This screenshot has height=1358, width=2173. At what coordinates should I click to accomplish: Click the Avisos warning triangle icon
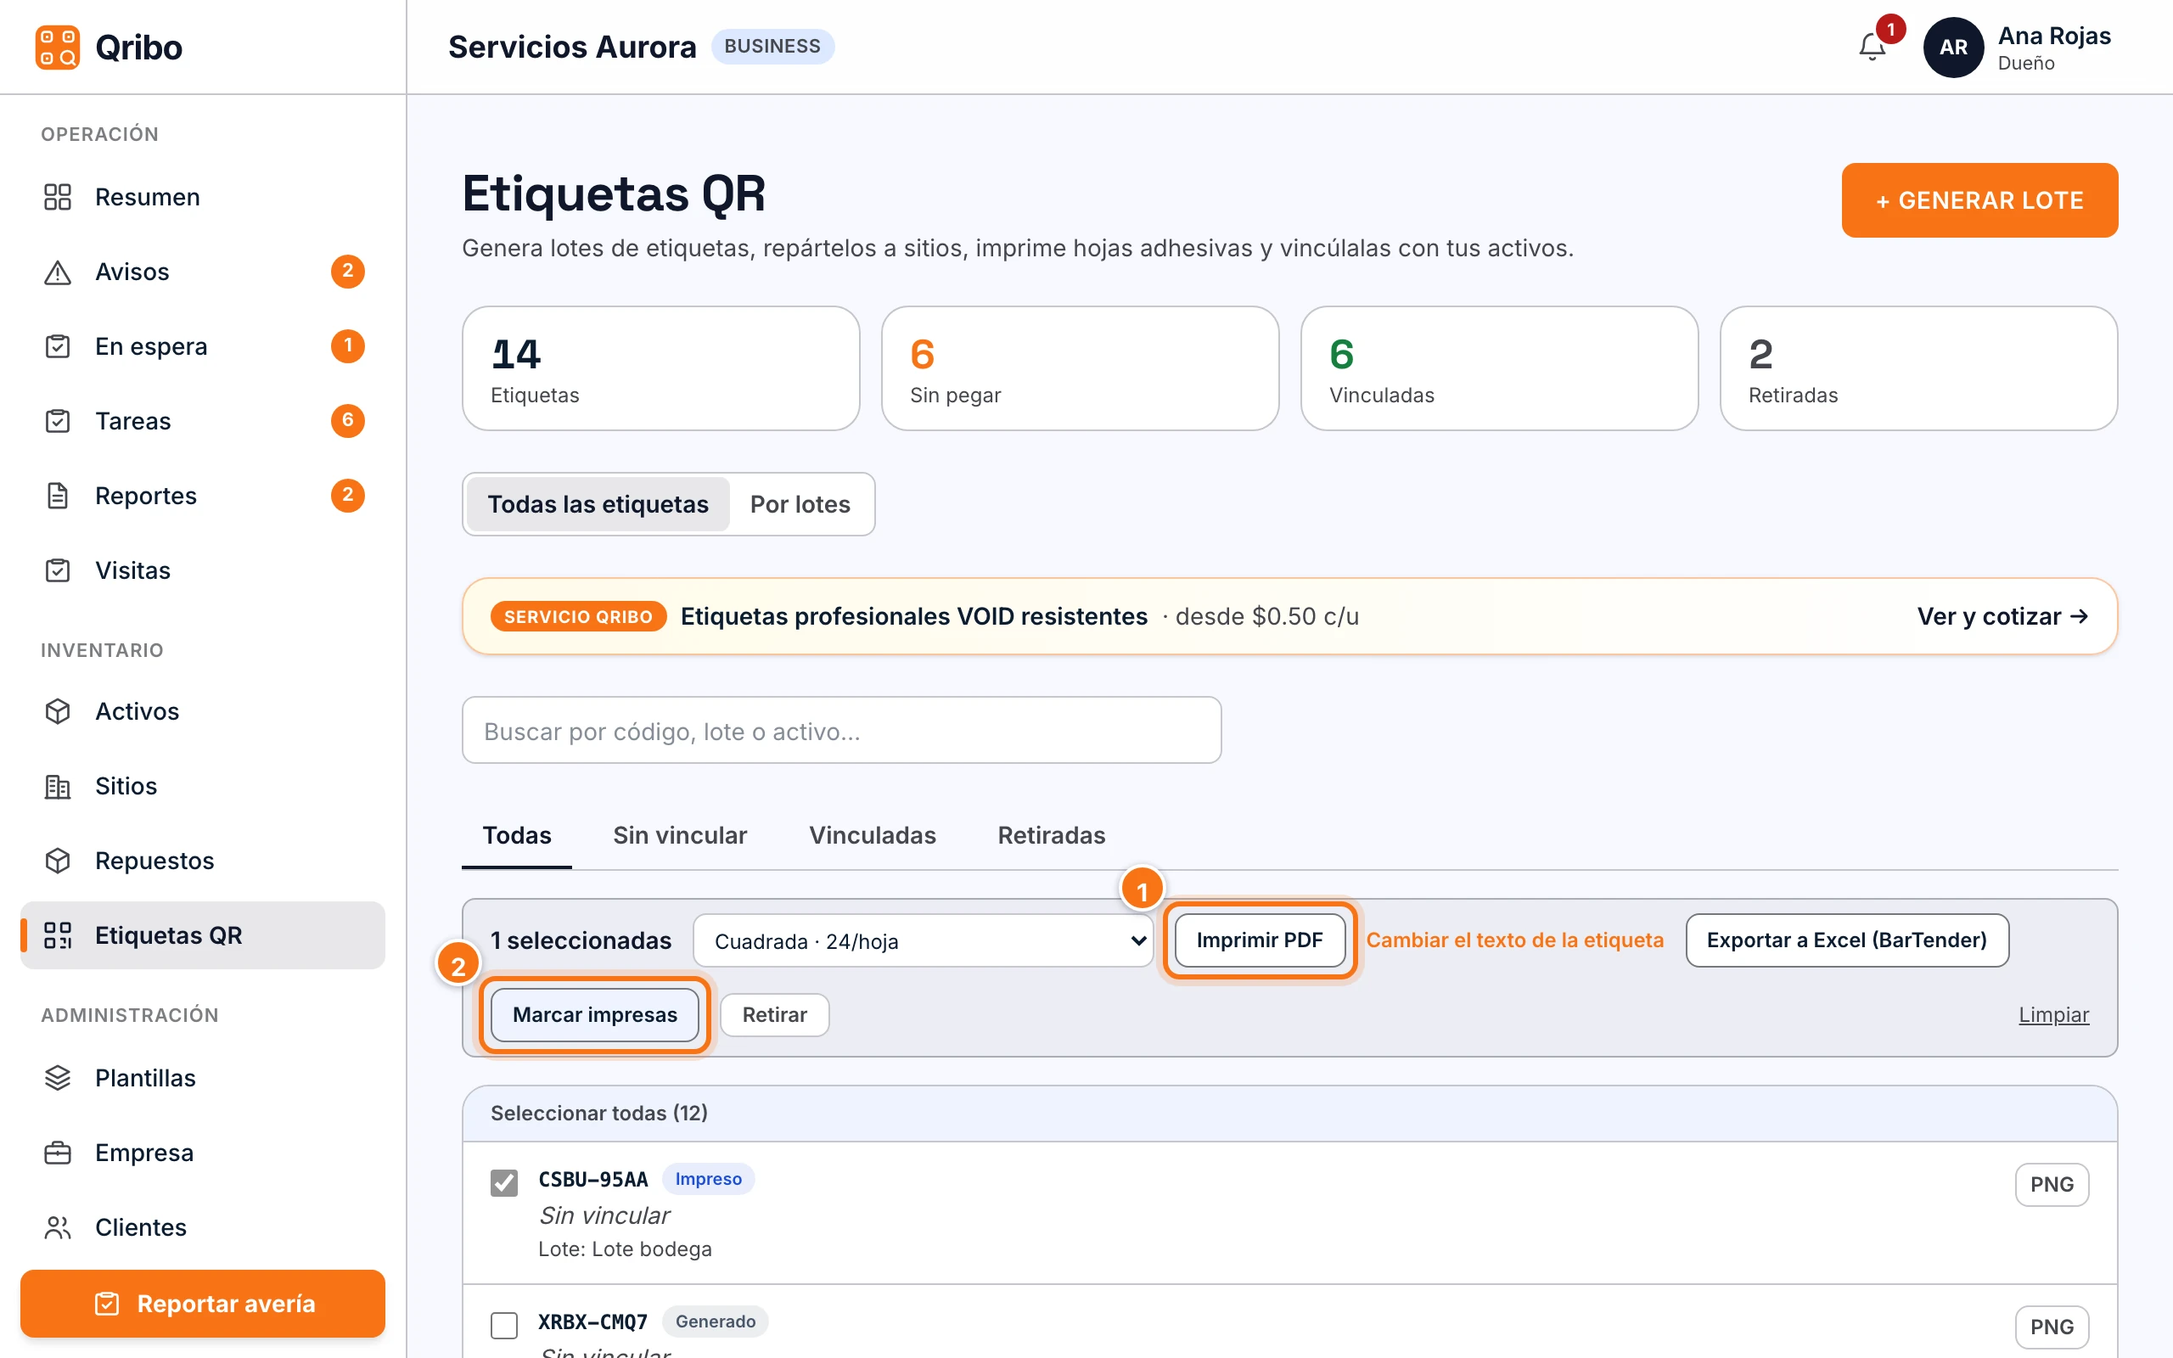[x=58, y=272]
